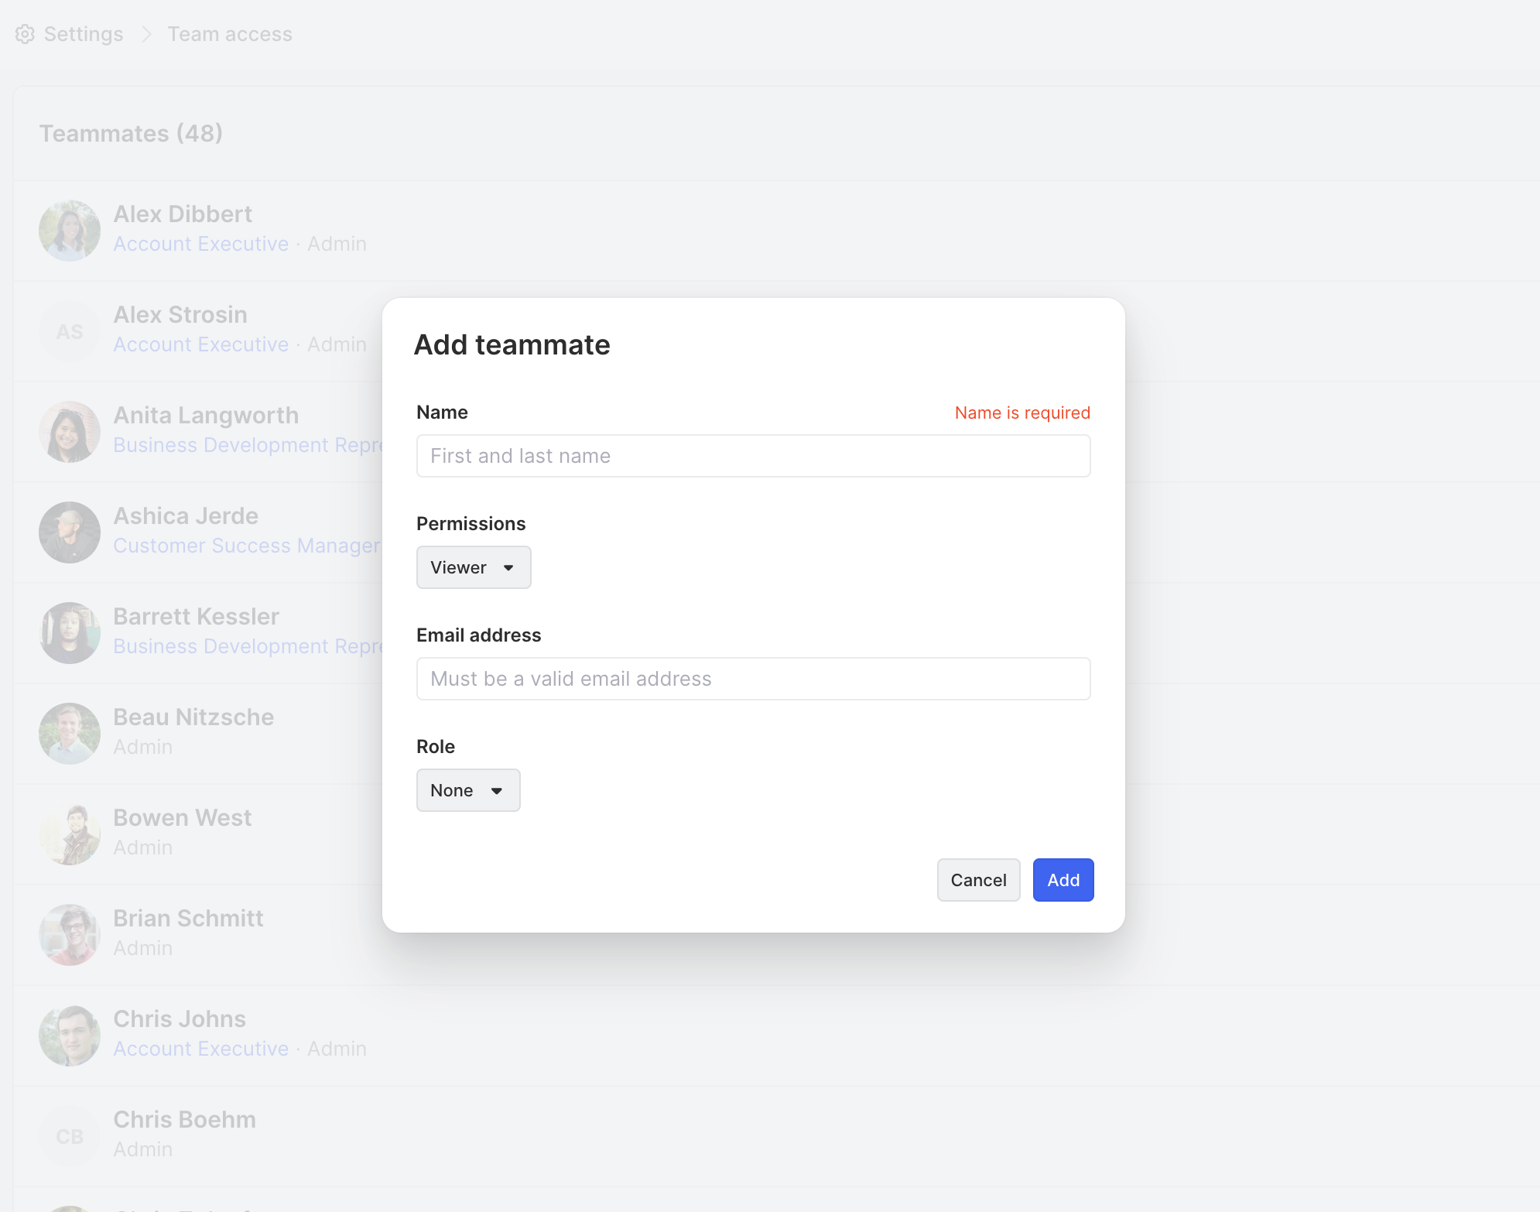The width and height of the screenshot is (1540, 1212).
Task: Click Alex Dibbert's avatar photo
Action: [x=70, y=231]
